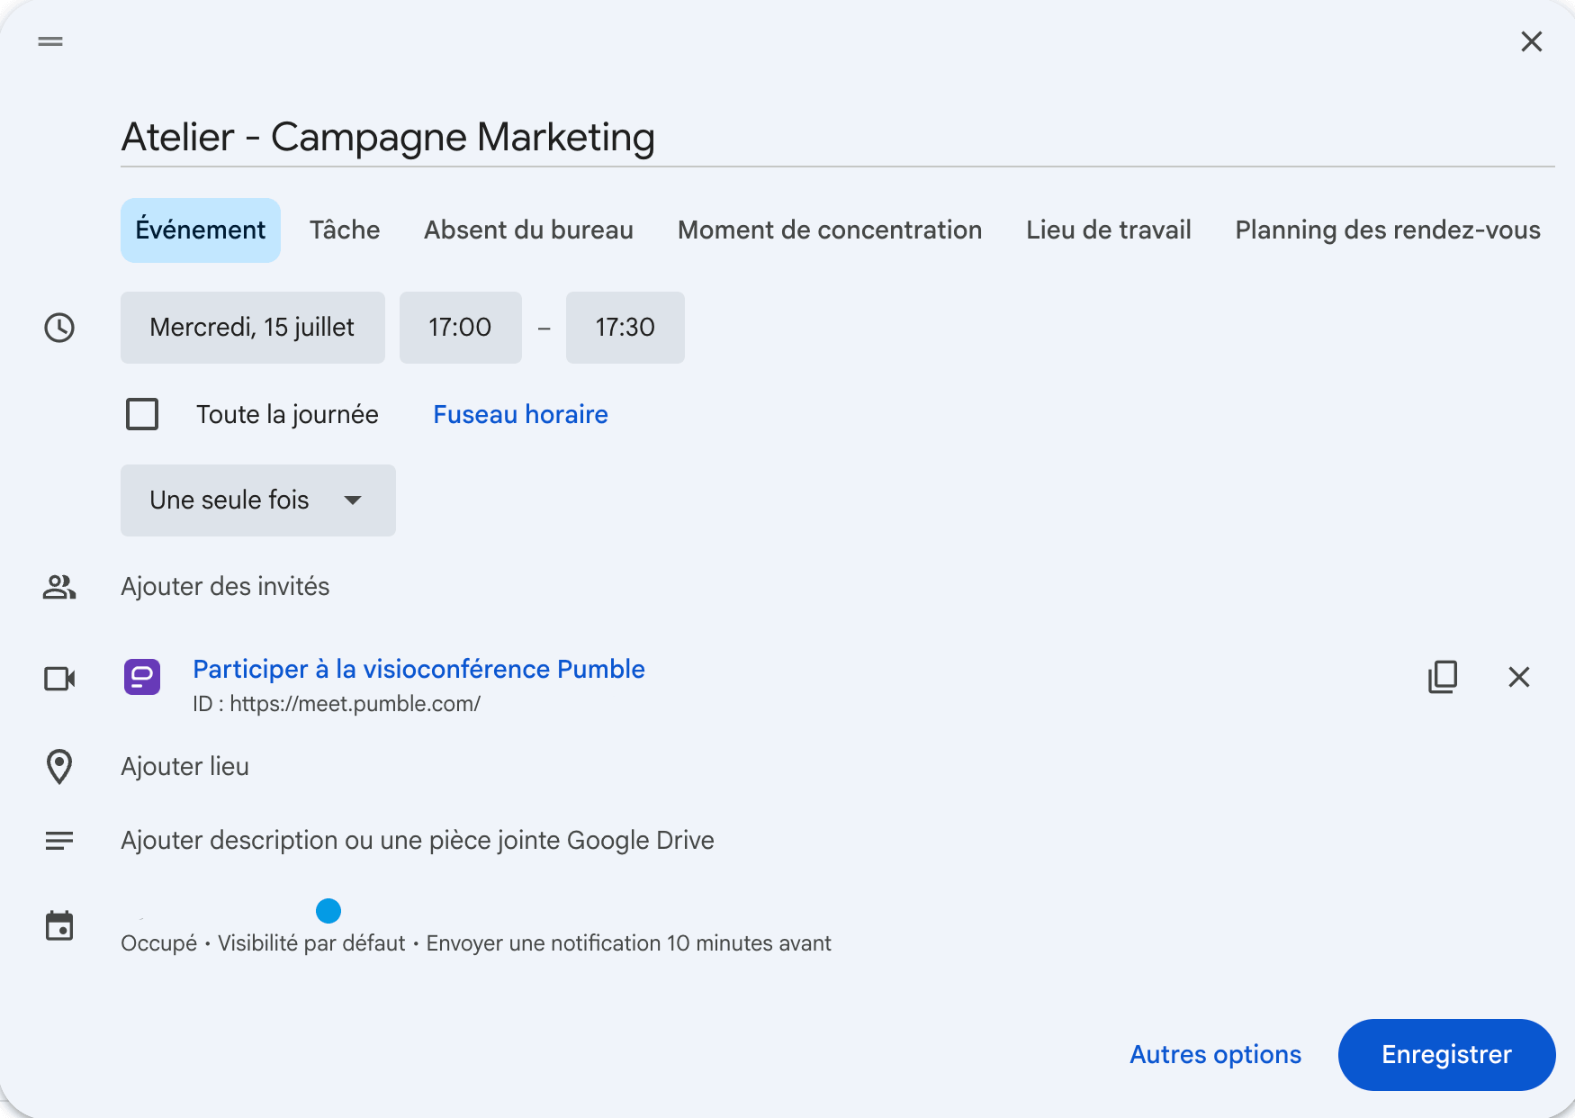Open the Fuseau horaire settings
The image size is (1575, 1118).
pos(519,414)
